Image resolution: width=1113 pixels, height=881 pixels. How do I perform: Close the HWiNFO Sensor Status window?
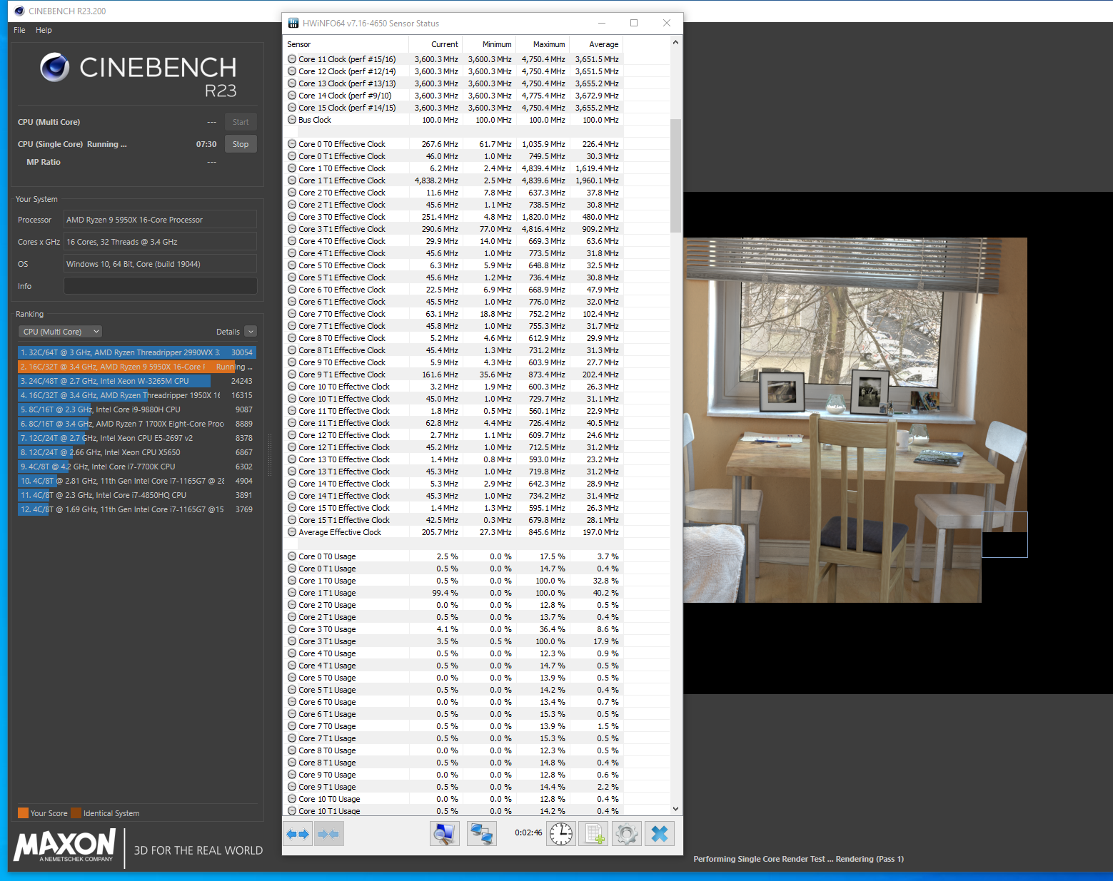point(666,23)
